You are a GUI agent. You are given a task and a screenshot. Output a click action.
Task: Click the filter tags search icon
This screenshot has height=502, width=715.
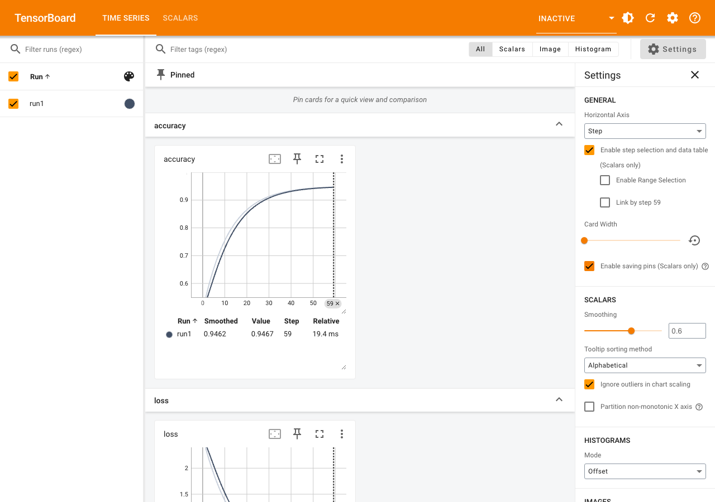(x=160, y=49)
